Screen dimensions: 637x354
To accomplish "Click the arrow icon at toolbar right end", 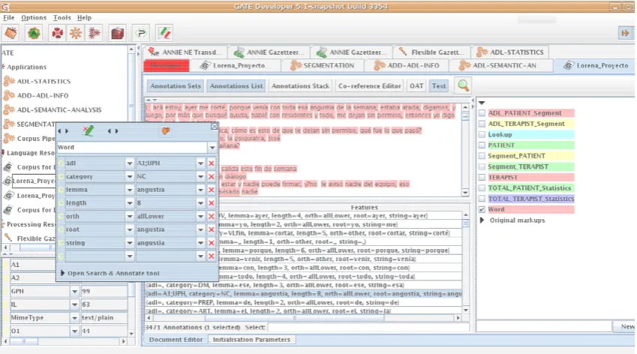I will tap(625, 33).
